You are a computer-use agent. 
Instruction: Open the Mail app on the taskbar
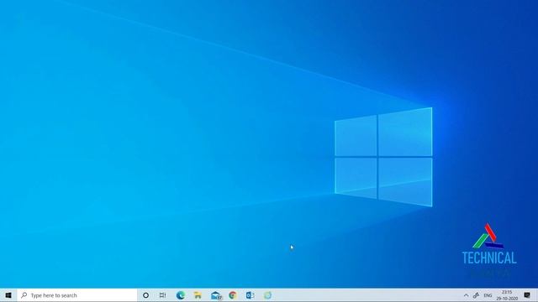tap(216, 295)
